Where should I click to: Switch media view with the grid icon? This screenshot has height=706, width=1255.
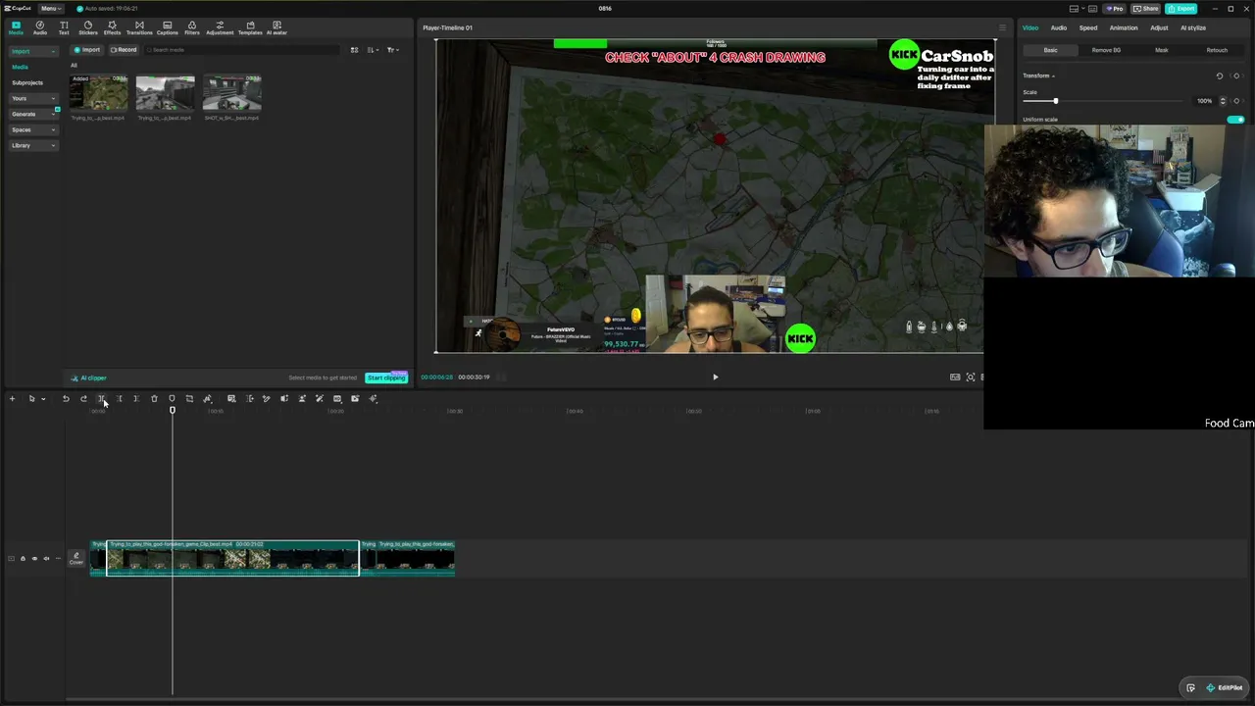click(x=354, y=50)
